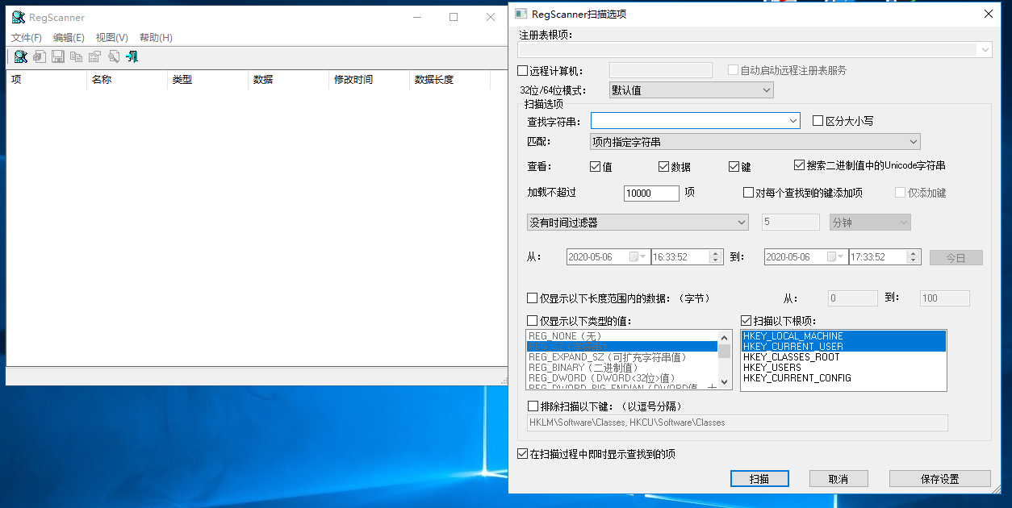Select the Find toolbar icon
1012x508 pixels.
114,56
